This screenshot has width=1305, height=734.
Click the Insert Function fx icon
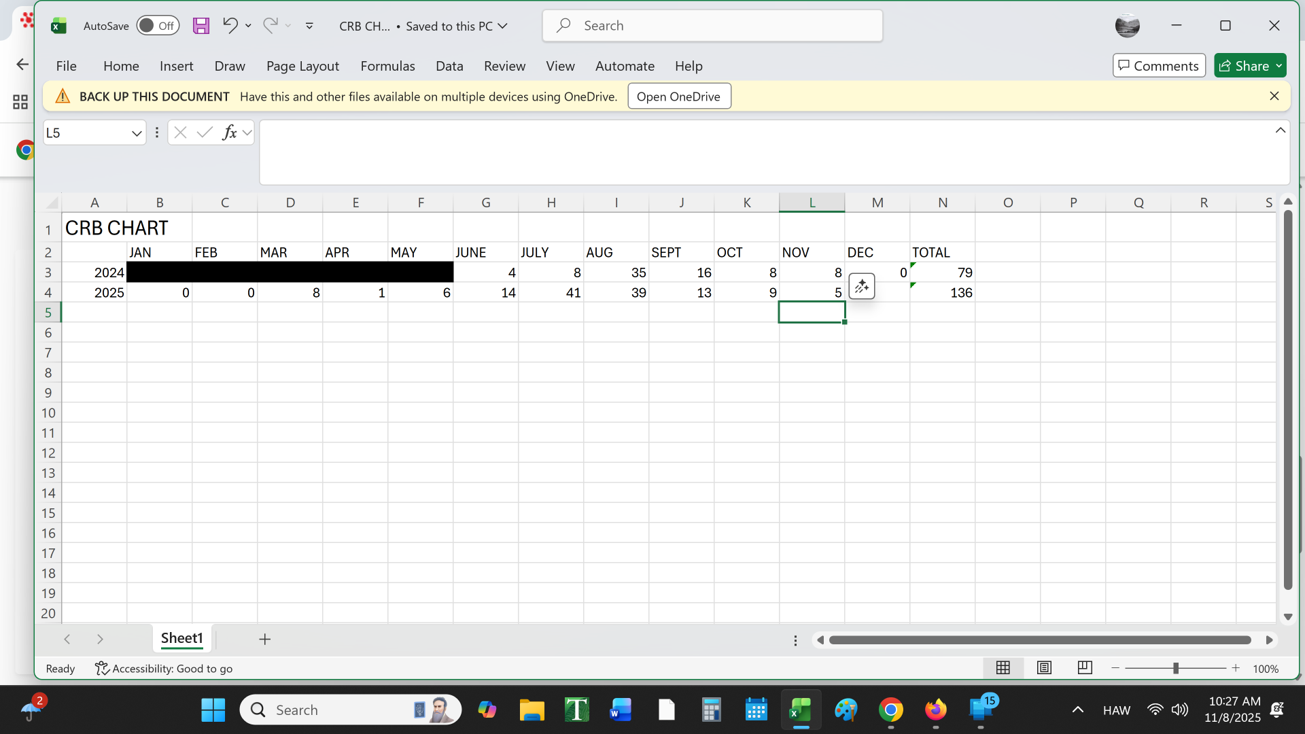(230, 133)
